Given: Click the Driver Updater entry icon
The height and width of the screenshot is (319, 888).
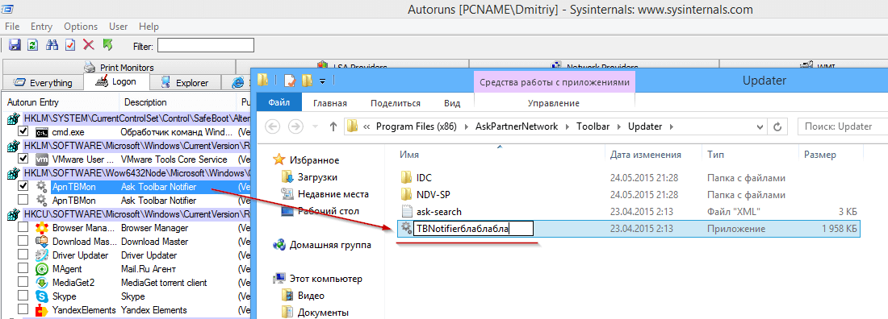Looking at the screenshot, I should [x=41, y=255].
